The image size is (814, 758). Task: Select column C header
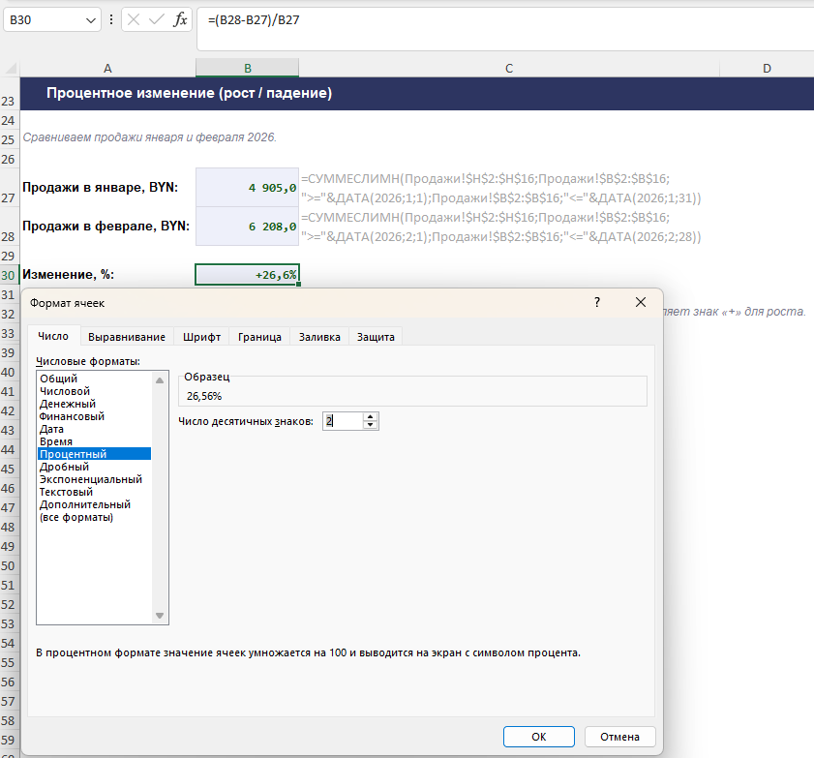tap(509, 68)
